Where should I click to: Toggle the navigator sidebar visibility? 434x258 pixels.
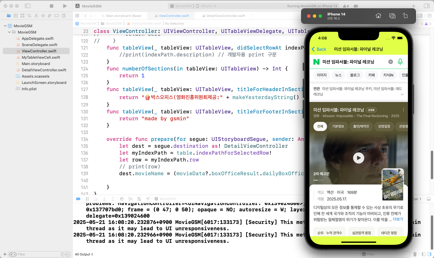[28, 6]
